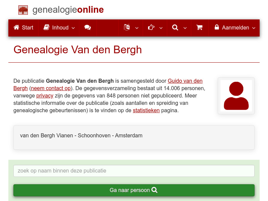Click the genealogieonline tree logo
The width and height of the screenshot is (268, 201).
[x=23, y=10]
